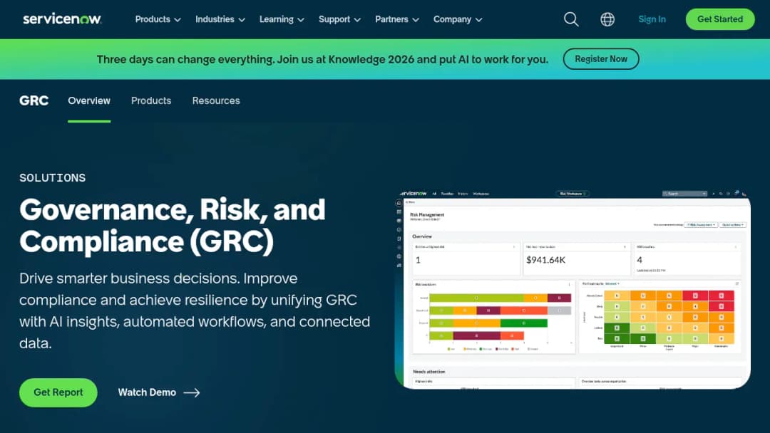Switch to the Products tab under GRC
This screenshot has height=433, width=770.
click(151, 100)
